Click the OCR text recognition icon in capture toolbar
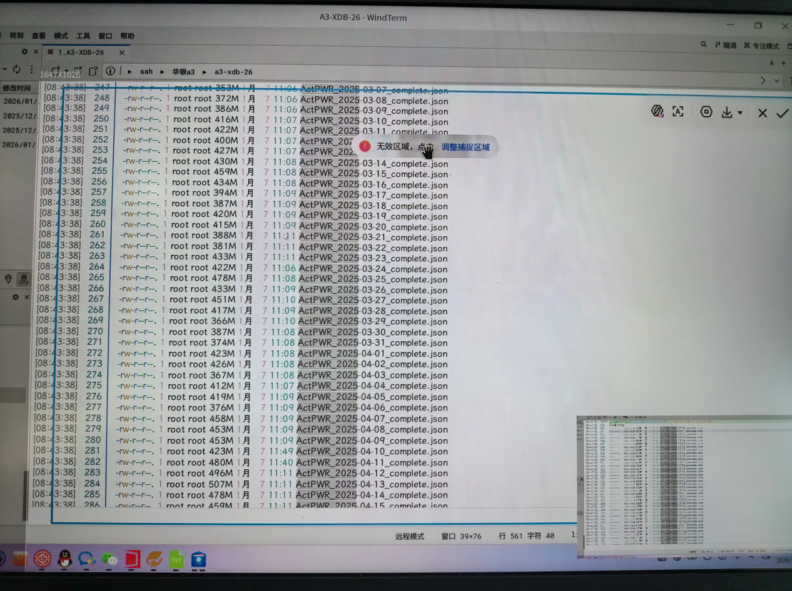This screenshot has width=792, height=591. coord(678,112)
